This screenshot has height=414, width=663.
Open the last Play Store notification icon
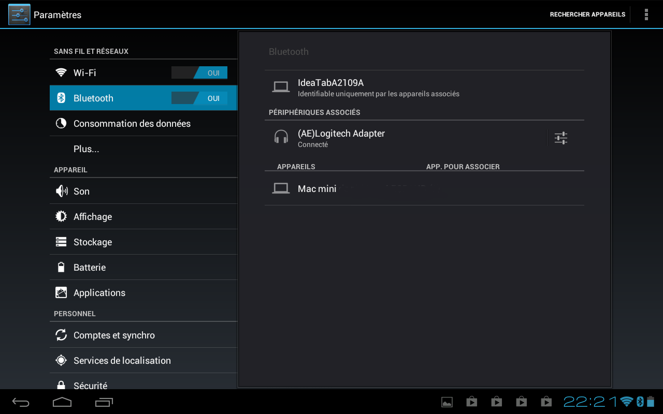pyautogui.click(x=546, y=402)
